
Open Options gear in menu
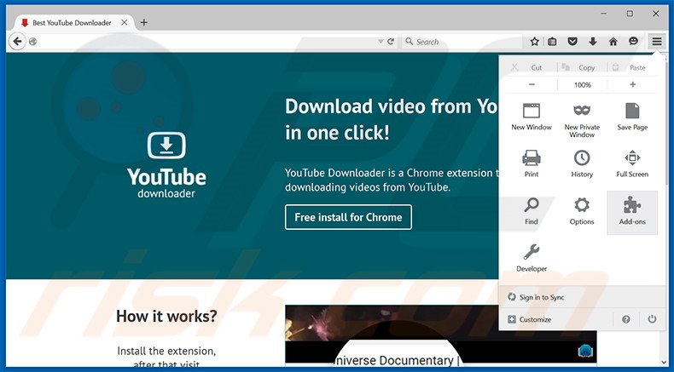[582, 211]
